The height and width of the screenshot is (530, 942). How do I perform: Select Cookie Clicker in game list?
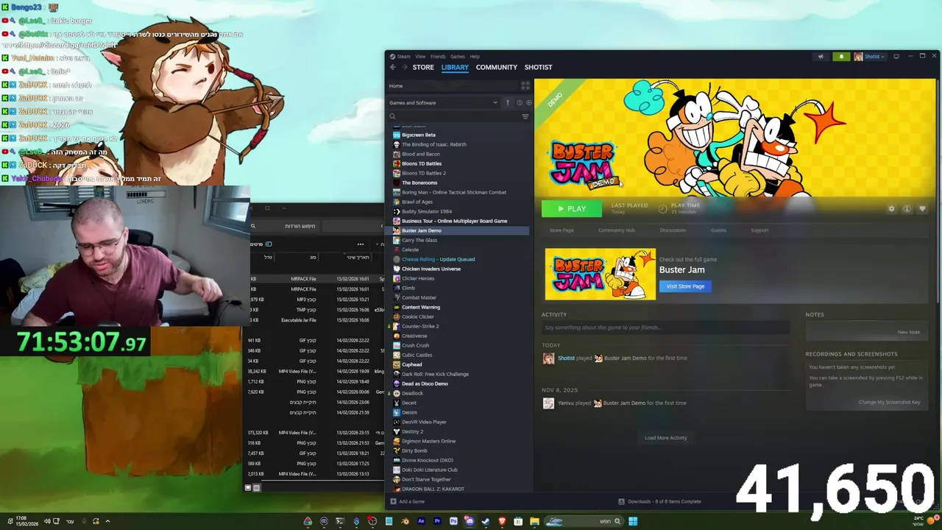click(417, 317)
